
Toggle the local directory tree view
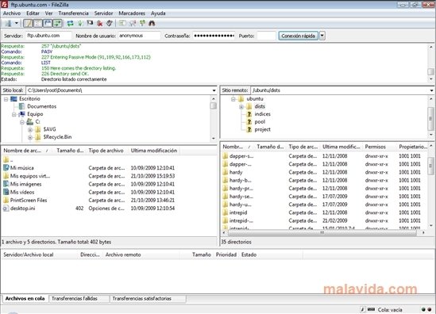point(37,23)
